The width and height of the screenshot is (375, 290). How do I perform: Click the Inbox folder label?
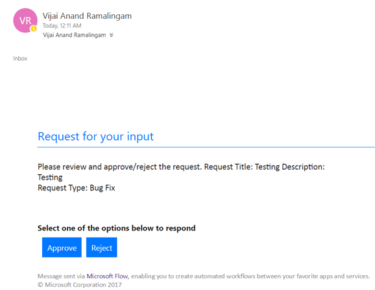[x=20, y=58]
